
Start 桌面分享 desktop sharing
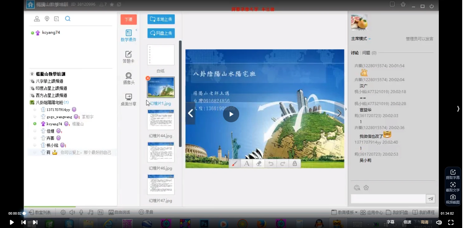click(128, 100)
